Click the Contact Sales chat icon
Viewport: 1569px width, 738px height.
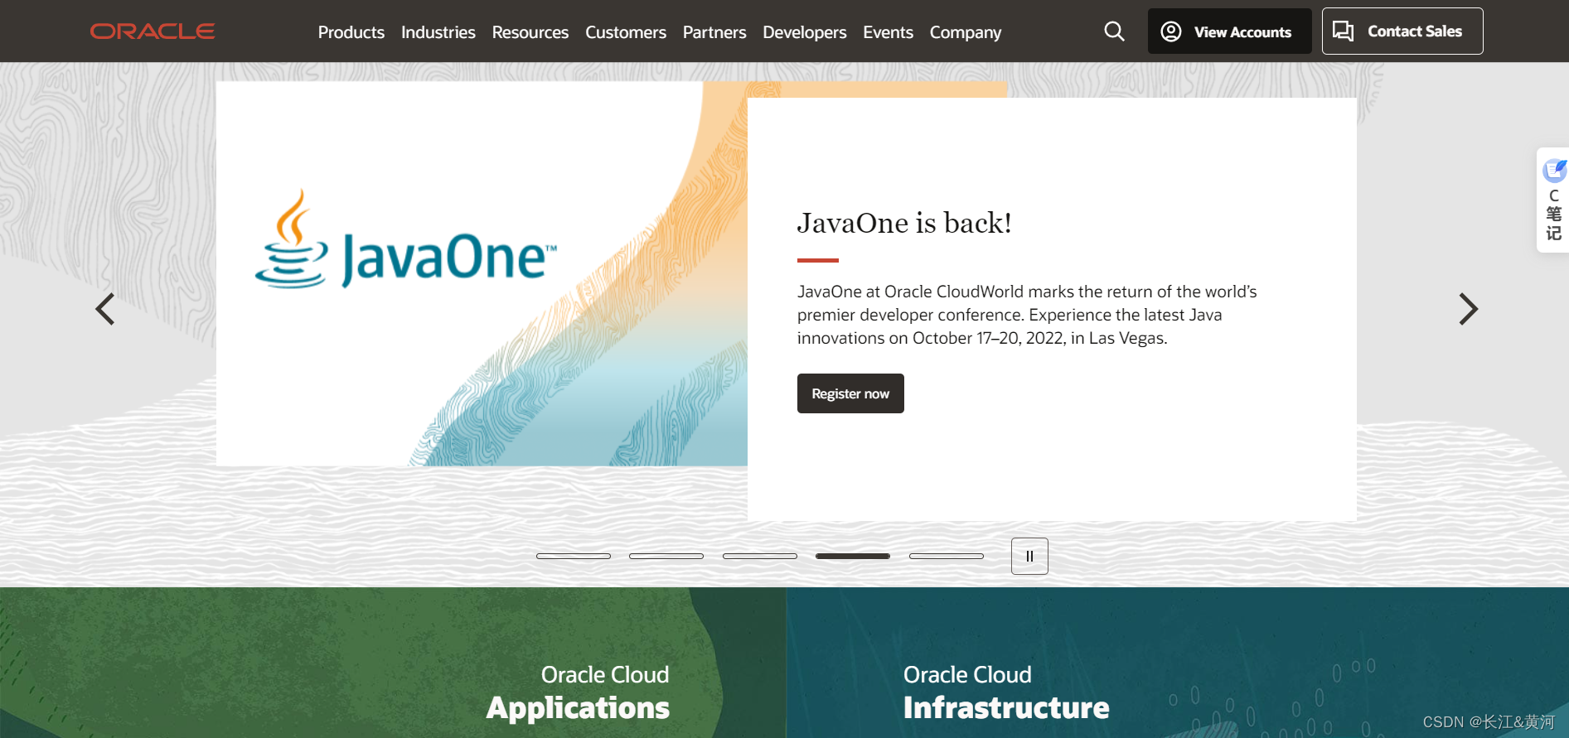pos(1343,31)
